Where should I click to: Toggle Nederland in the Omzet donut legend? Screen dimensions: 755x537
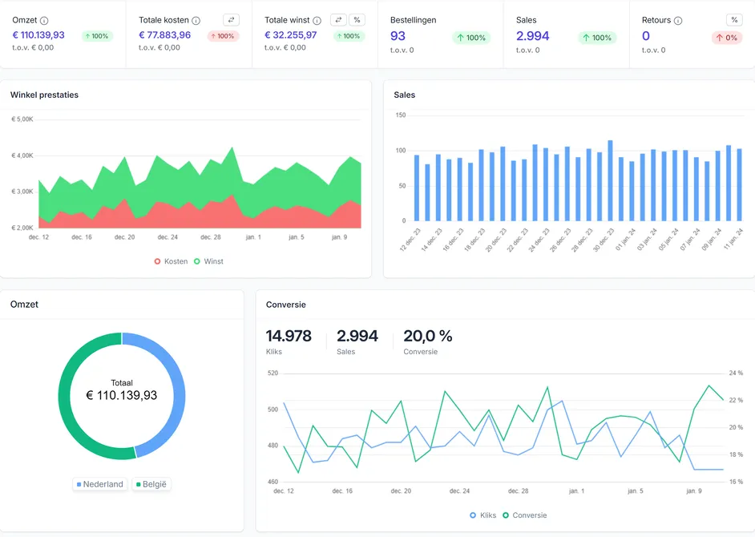point(100,484)
